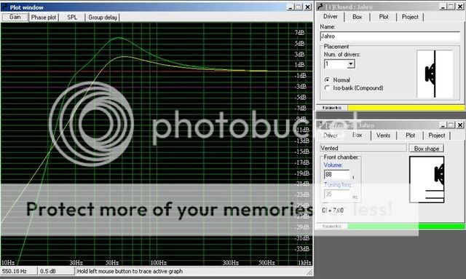Open the Vented box type selector
The width and height of the screenshot is (466, 279).
[363, 148]
